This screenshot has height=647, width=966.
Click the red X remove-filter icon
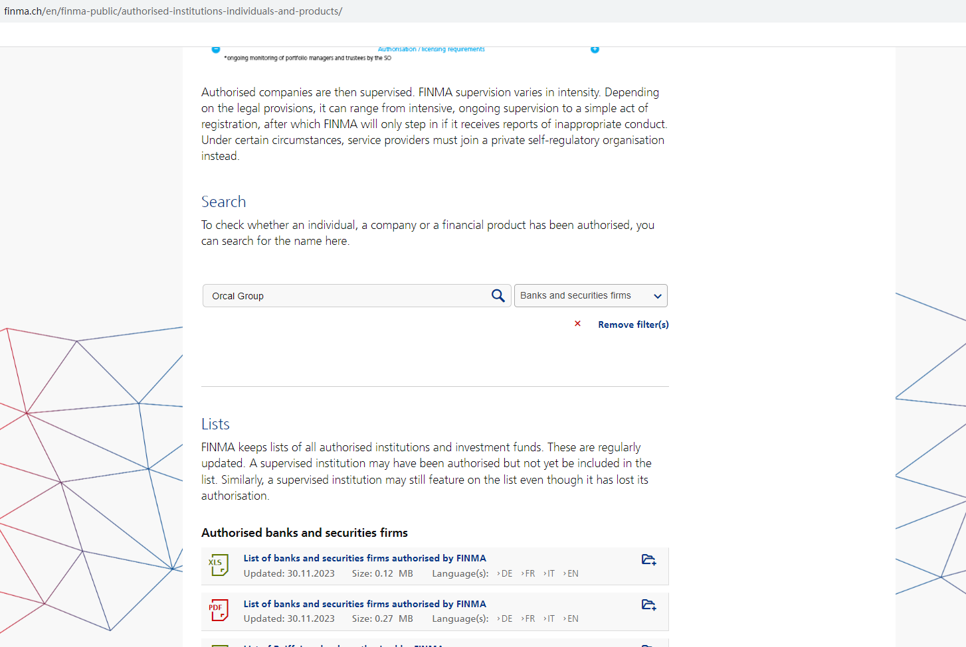click(577, 324)
